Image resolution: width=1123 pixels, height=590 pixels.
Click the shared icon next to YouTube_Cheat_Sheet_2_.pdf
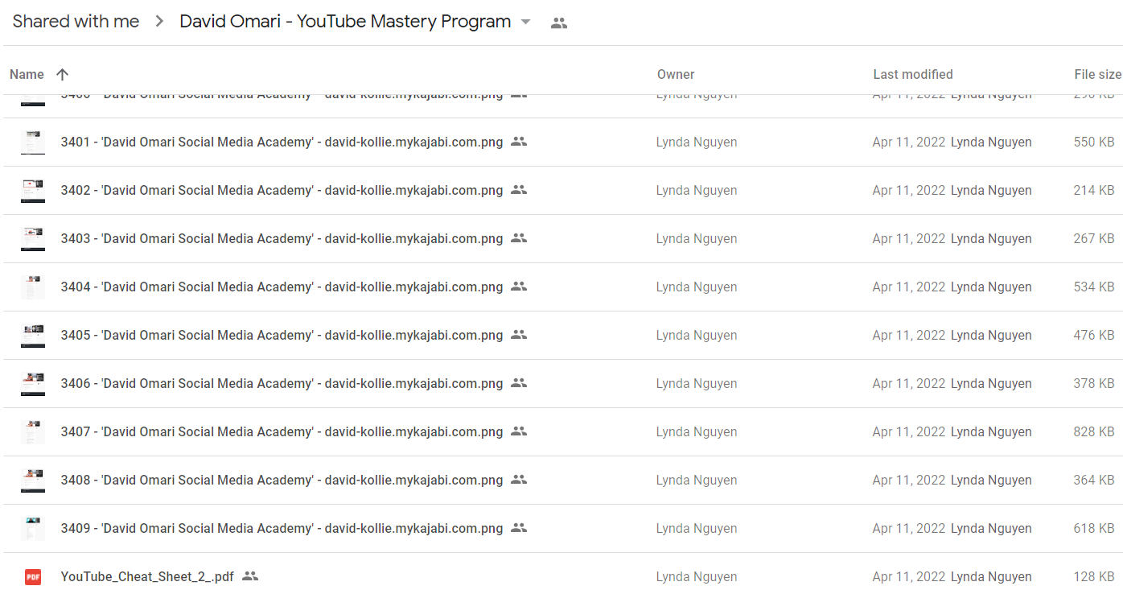coord(250,576)
